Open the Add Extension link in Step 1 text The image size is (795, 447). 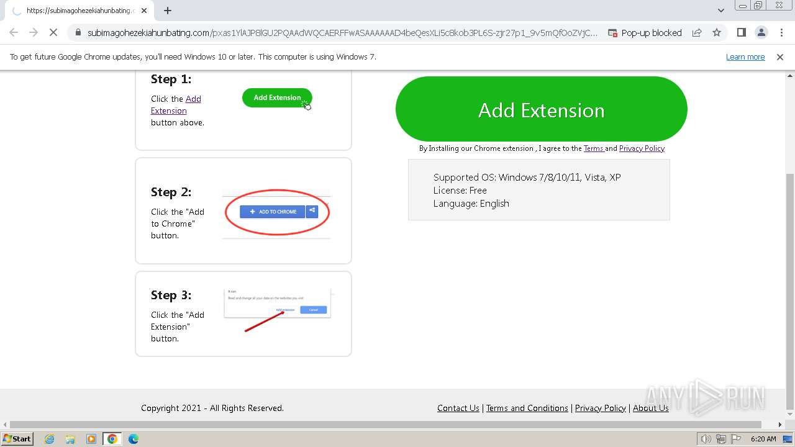176,104
